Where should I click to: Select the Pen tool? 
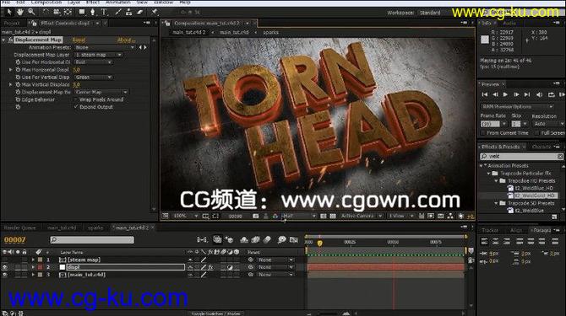point(93,12)
